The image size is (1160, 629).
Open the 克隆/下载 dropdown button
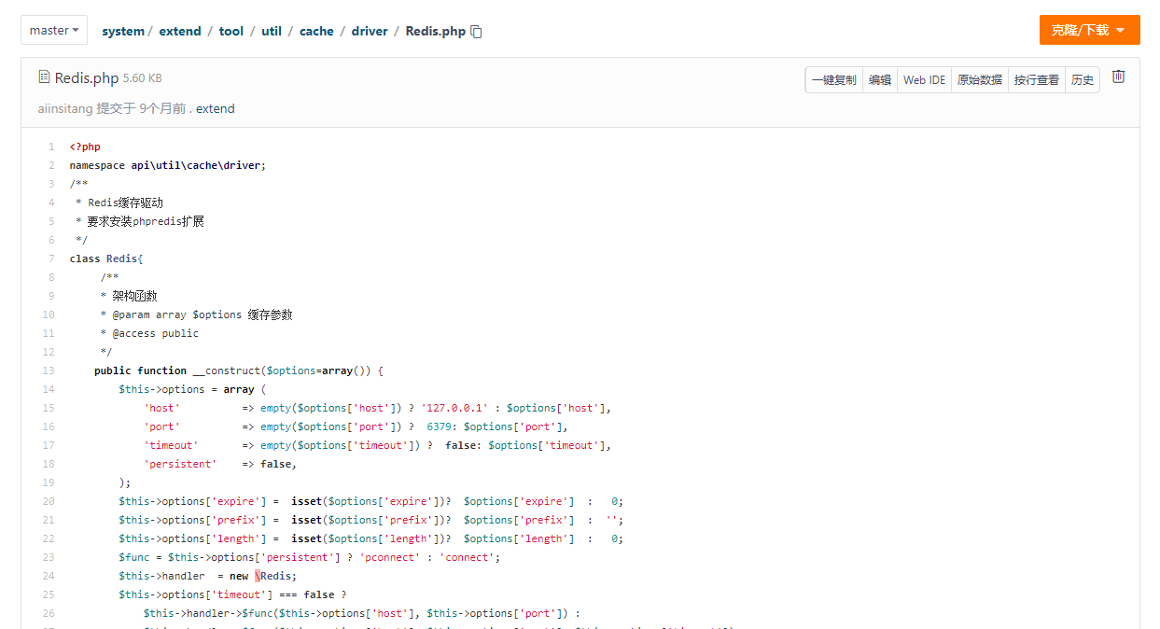(x=1089, y=30)
